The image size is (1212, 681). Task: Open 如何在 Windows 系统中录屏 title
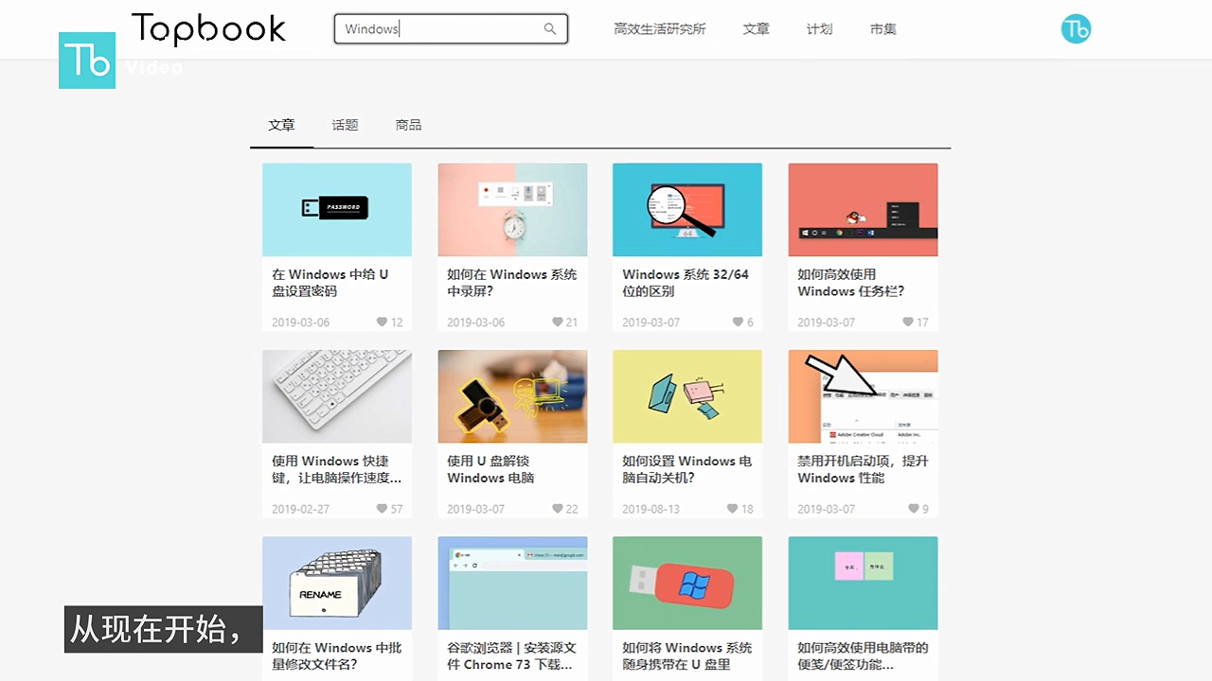click(x=511, y=283)
